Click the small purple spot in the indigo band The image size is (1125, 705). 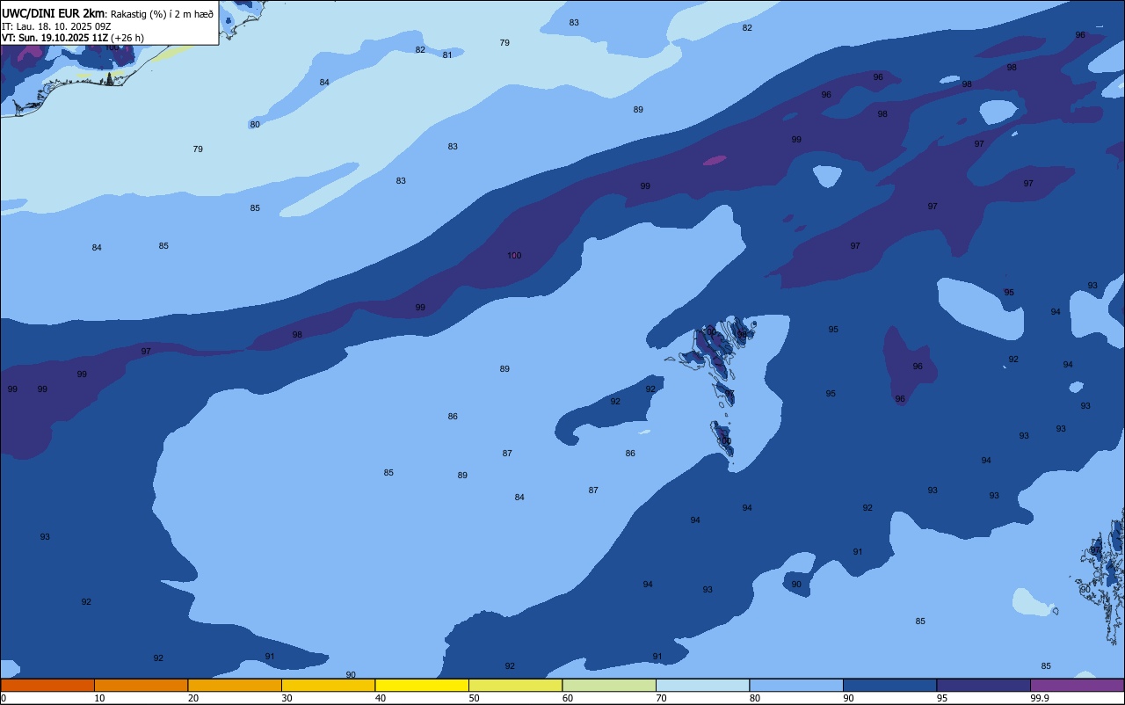715,161
